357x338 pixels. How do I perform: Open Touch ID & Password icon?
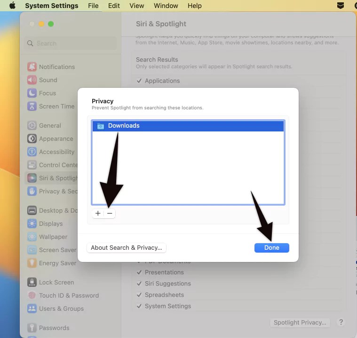[32, 295]
